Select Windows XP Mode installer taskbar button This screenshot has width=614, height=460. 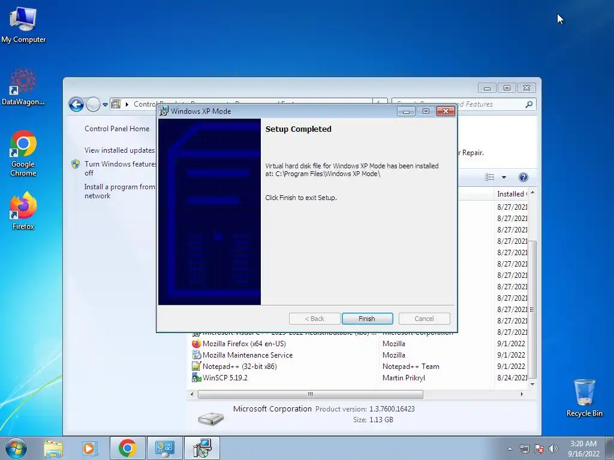pyautogui.click(x=202, y=448)
